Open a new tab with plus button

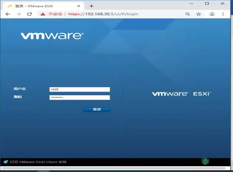click(91, 6)
